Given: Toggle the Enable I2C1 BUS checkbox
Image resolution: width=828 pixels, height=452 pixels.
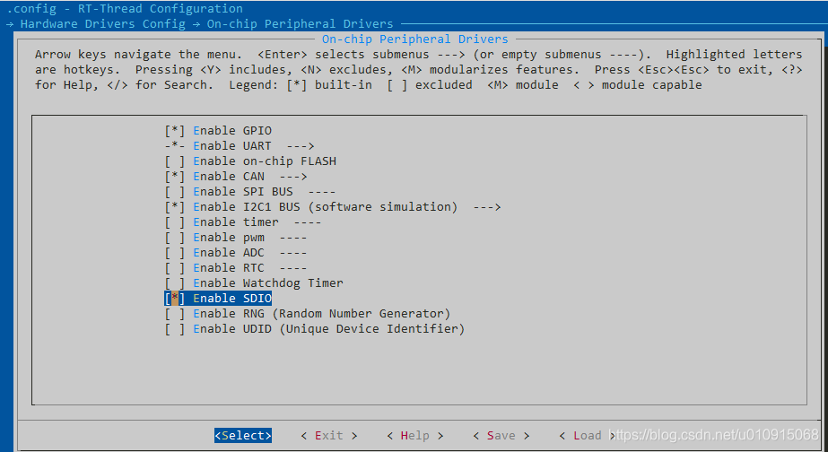Looking at the screenshot, I should pyautogui.click(x=175, y=207).
